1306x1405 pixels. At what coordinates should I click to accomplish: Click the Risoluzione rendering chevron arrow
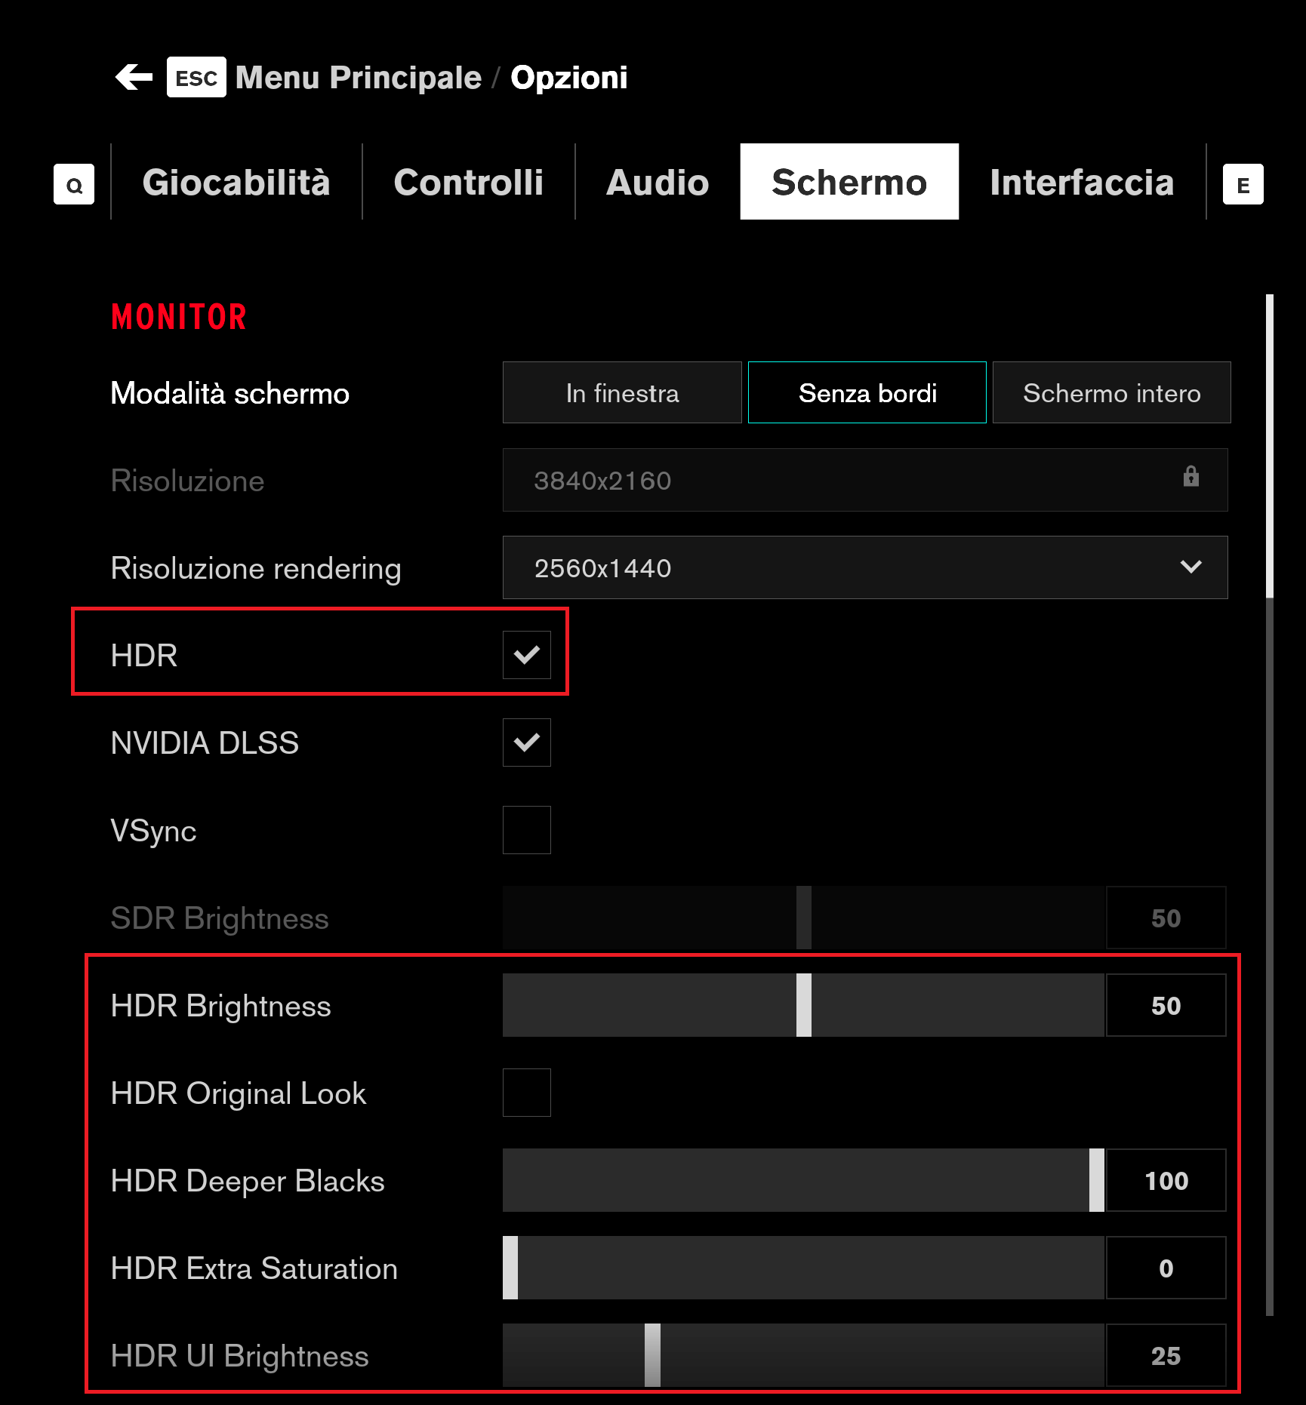(x=1190, y=567)
